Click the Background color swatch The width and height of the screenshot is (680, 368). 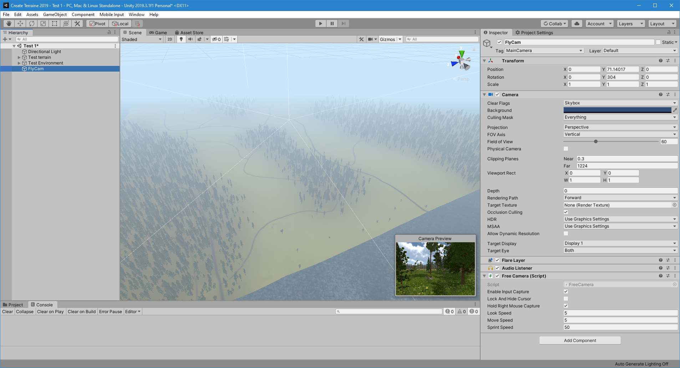[617, 110]
